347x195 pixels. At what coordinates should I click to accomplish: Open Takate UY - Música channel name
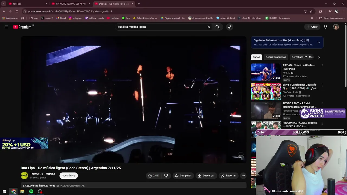[x=43, y=174]
